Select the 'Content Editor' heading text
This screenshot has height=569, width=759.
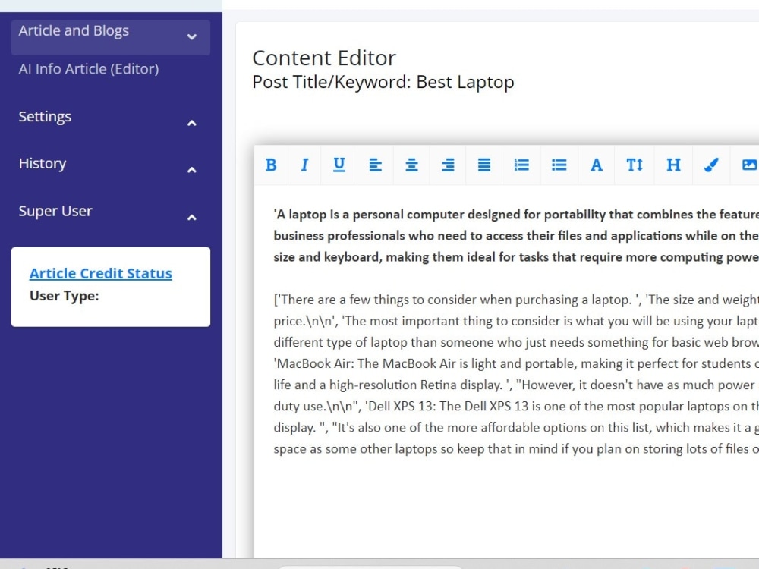(324, 58)
